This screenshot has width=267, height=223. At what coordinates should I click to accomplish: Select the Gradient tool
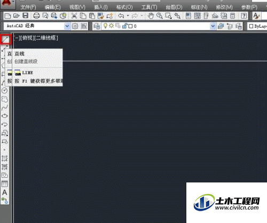point(5,166)
